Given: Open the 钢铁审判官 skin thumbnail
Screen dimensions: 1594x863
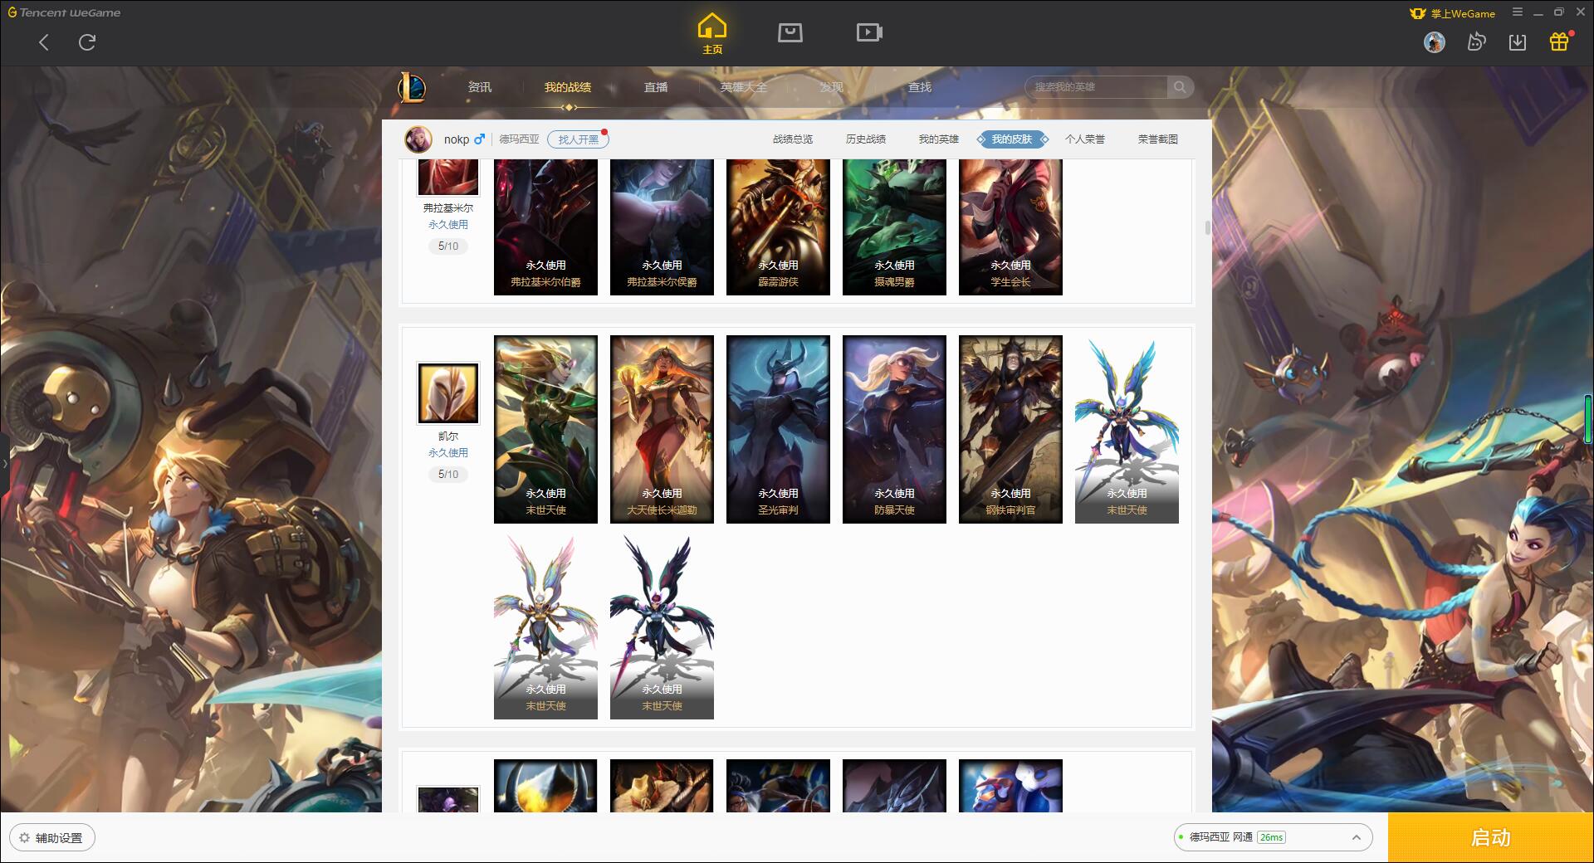Looking at the screenshot, I should [1010, 429].
